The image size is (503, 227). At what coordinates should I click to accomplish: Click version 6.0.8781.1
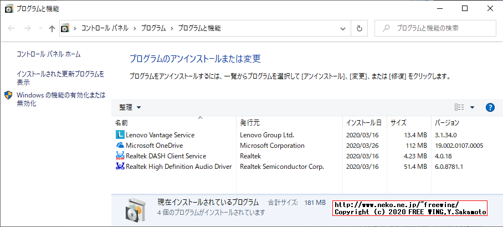click(x=449, y=167)
